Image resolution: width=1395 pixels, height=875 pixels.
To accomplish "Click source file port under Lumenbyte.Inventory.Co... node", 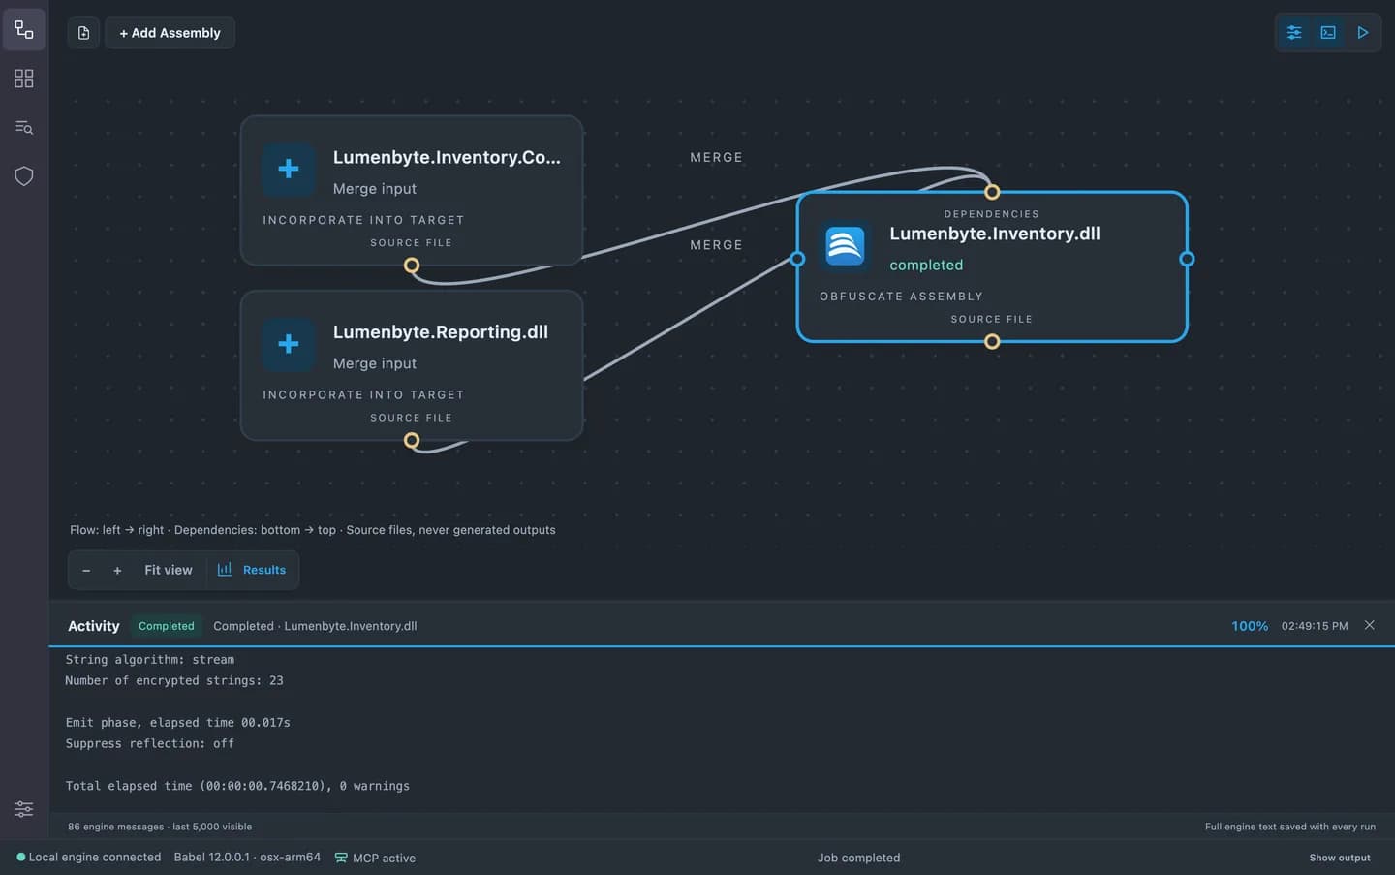I will coord(412,266).
